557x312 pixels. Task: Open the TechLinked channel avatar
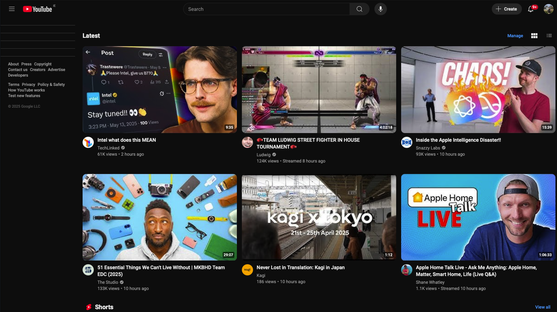click(x=88, y=142)
